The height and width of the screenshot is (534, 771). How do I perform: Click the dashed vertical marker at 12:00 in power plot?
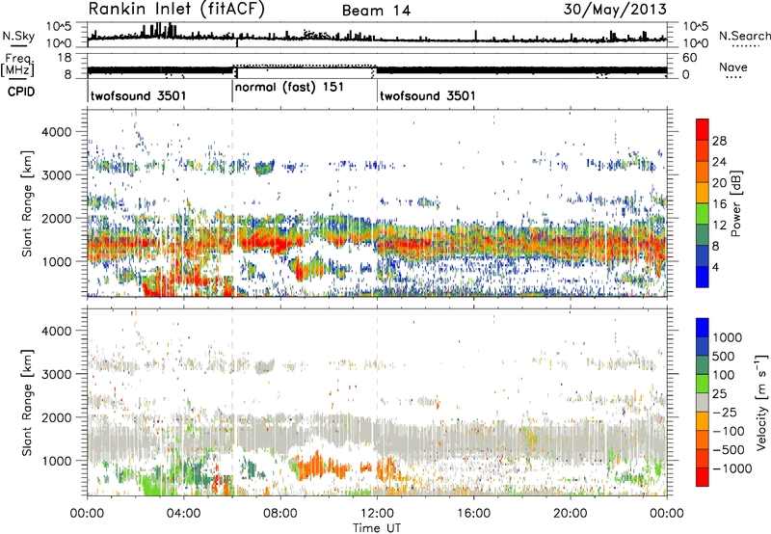pyautogui.click(x=378, y=203)
